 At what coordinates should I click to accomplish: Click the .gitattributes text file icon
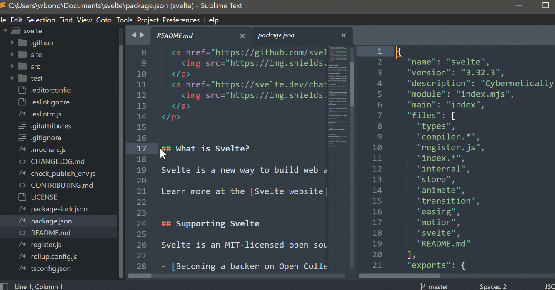(22, 126)
